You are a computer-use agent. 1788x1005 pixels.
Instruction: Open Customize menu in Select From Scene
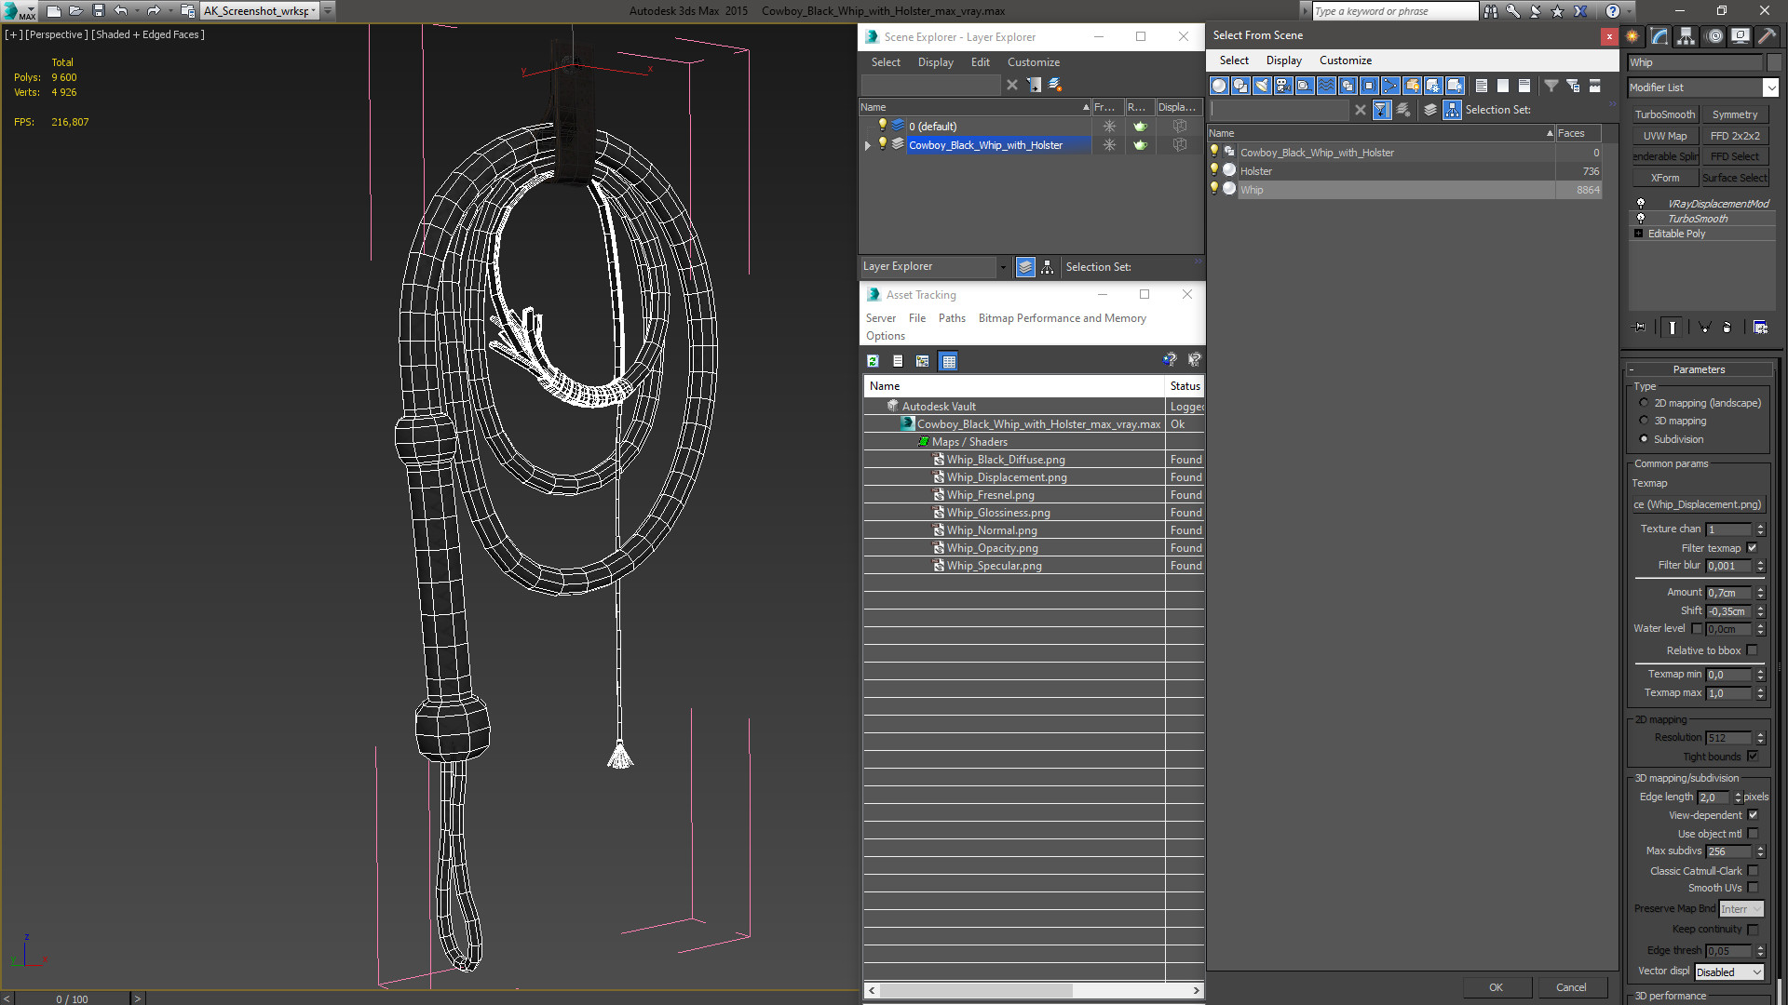[1345, 60]
